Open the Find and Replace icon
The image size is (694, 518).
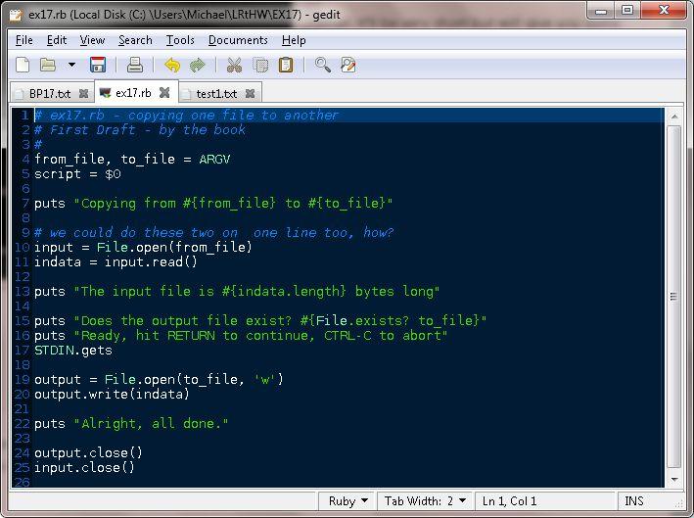tap(348, 65)
